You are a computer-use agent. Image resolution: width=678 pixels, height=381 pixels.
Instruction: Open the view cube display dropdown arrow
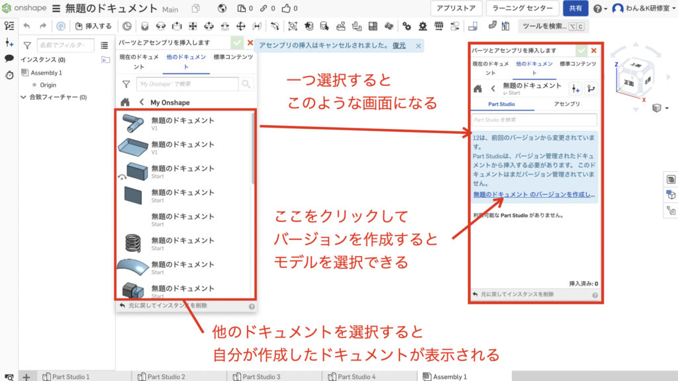[667, 108]
